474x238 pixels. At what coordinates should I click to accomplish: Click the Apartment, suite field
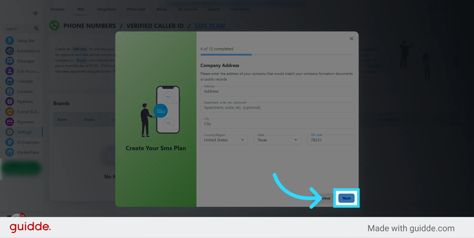tap(277, 107)
